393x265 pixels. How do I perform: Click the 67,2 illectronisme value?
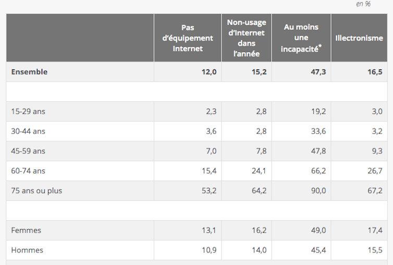(x=375, y=191)
